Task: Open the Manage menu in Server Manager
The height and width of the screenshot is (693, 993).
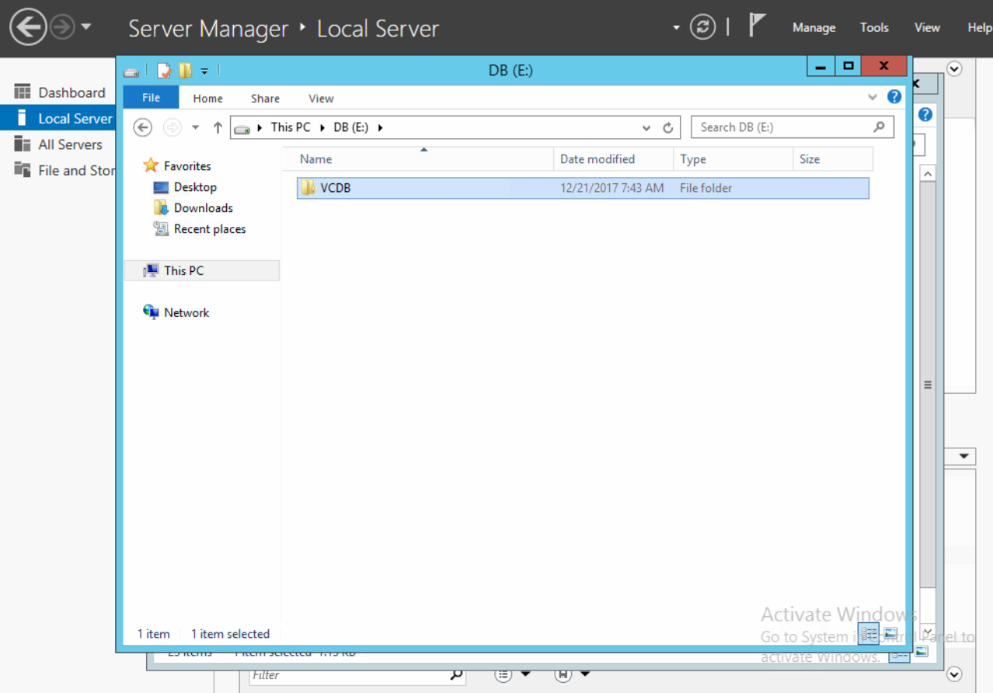Action: pos(814,28)
